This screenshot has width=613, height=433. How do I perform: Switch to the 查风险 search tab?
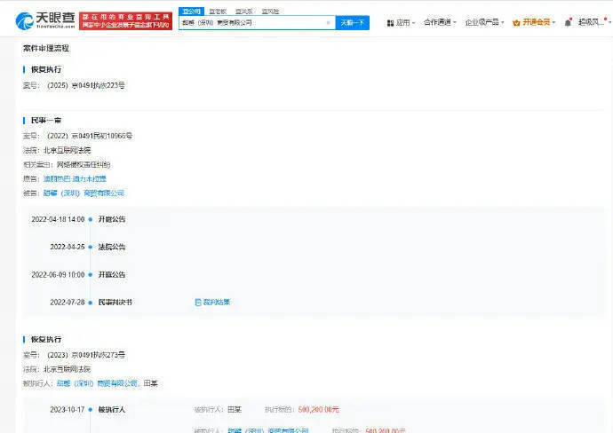(270, 12)
